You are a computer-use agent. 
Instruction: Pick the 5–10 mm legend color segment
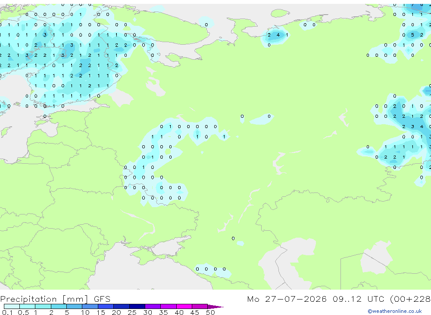75,306
